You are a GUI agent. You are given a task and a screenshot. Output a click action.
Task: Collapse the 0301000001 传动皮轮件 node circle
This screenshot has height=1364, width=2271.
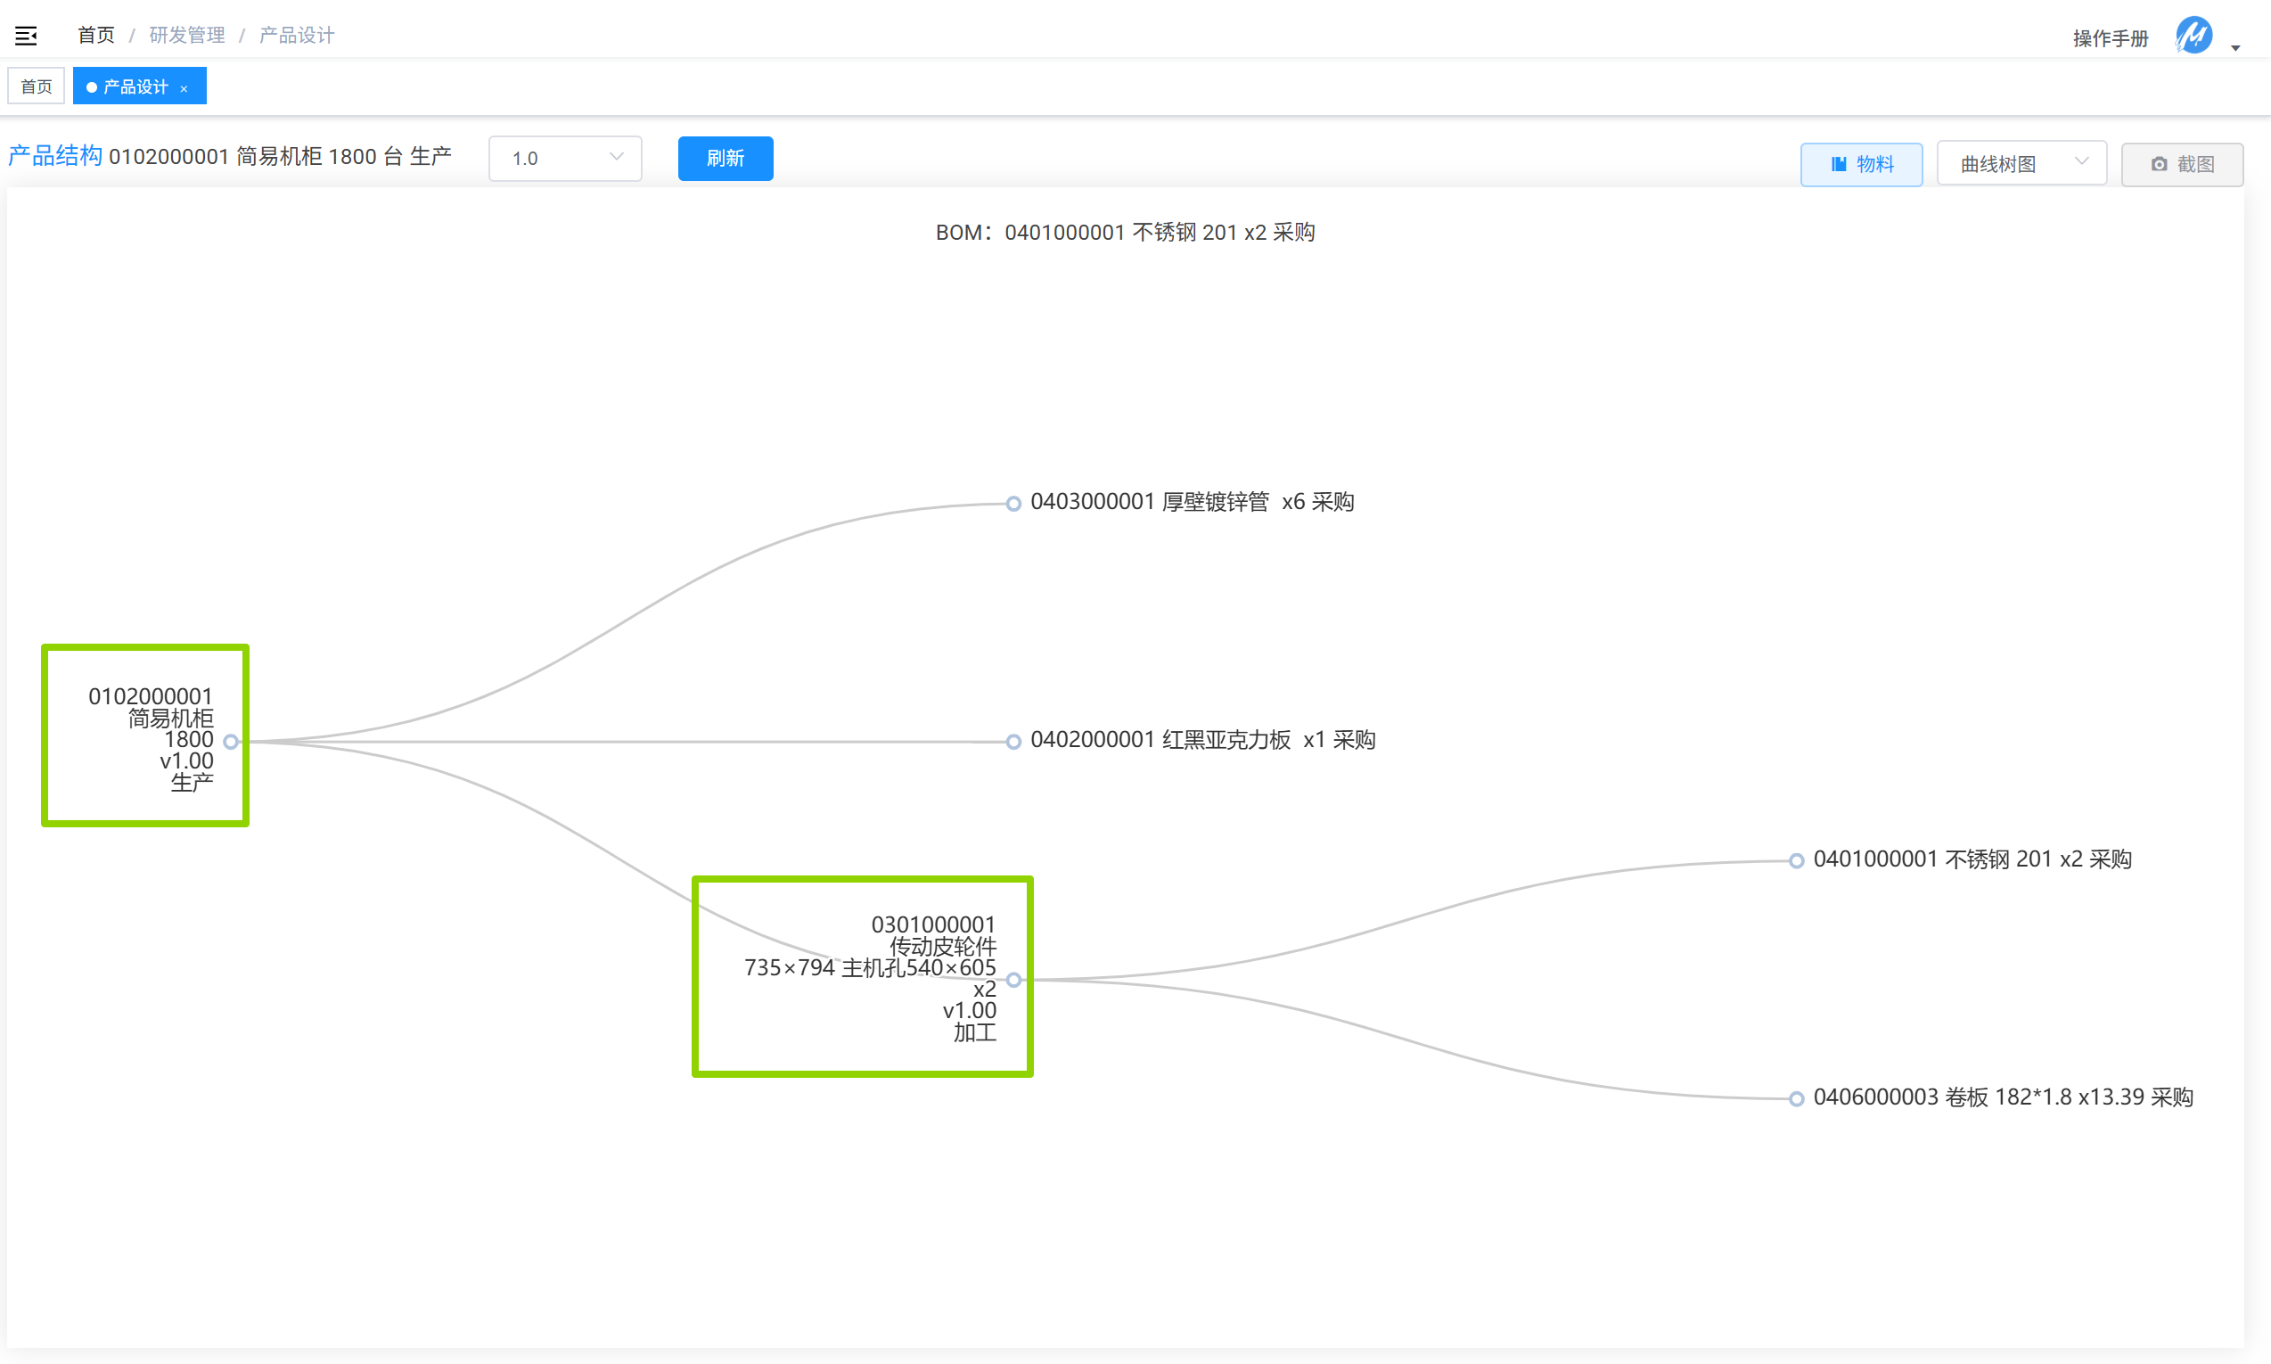1013,980
